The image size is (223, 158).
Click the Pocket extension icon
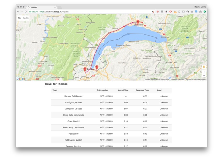pyautogui.click(x=162, y=12)
